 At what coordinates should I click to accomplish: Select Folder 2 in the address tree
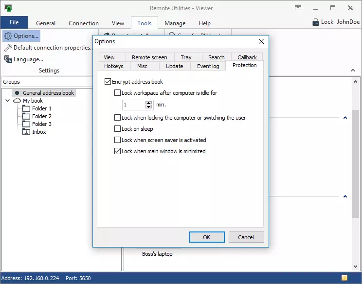41,116
